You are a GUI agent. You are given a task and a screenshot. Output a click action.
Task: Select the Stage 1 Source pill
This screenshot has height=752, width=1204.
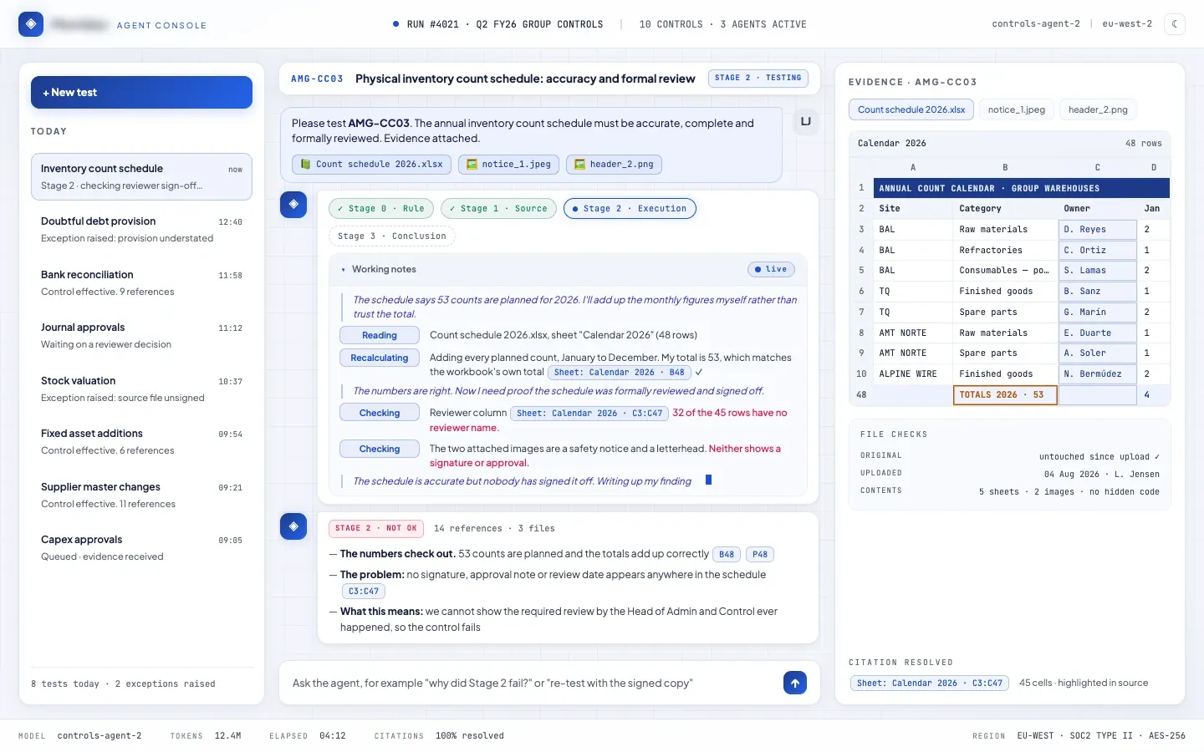pyautogui.click(x=497, y=208)
